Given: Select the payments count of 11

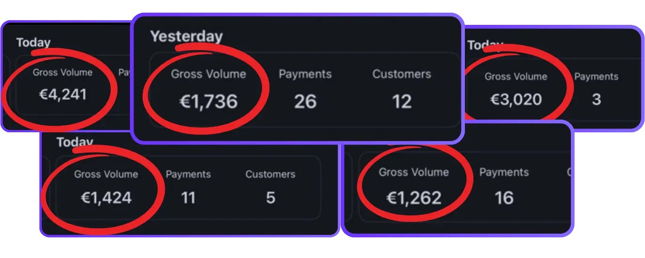Looking at the screenshot, I should coord(188,197).
